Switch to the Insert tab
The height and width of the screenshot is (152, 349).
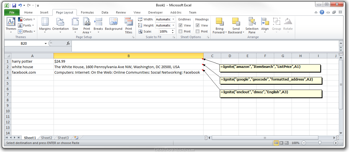pos(44,12)
